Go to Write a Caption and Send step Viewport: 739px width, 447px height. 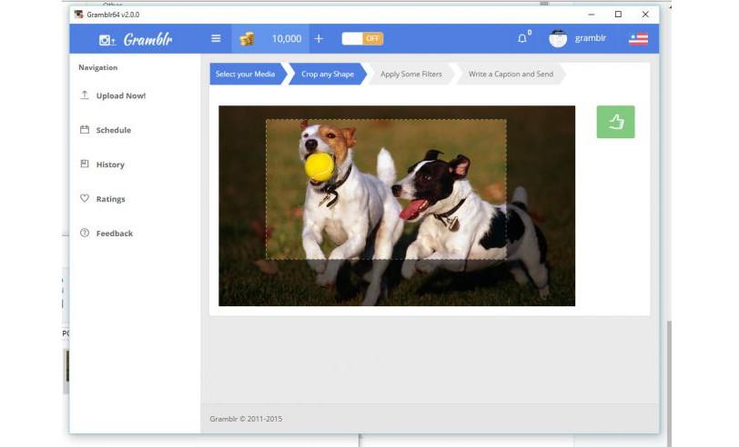[511, 74]
